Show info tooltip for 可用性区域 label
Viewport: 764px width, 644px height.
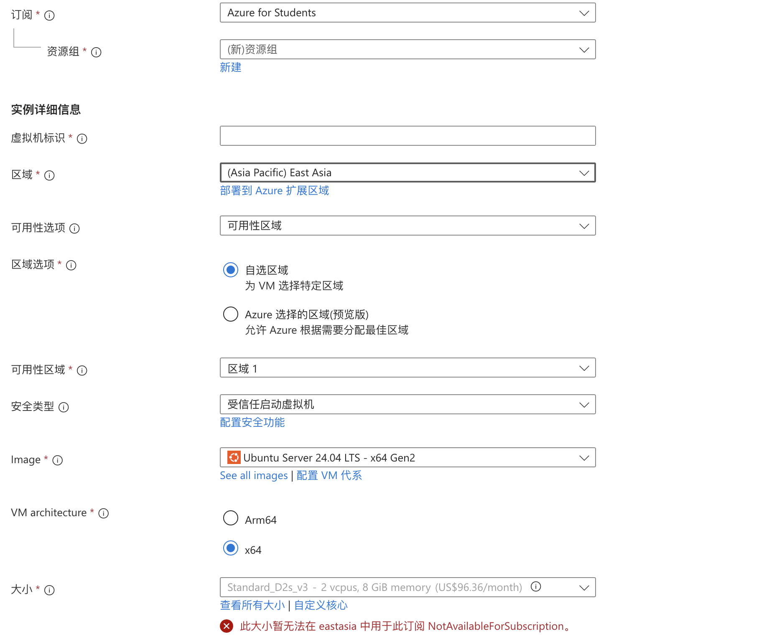pyautogui.click(x=82, y=370)
